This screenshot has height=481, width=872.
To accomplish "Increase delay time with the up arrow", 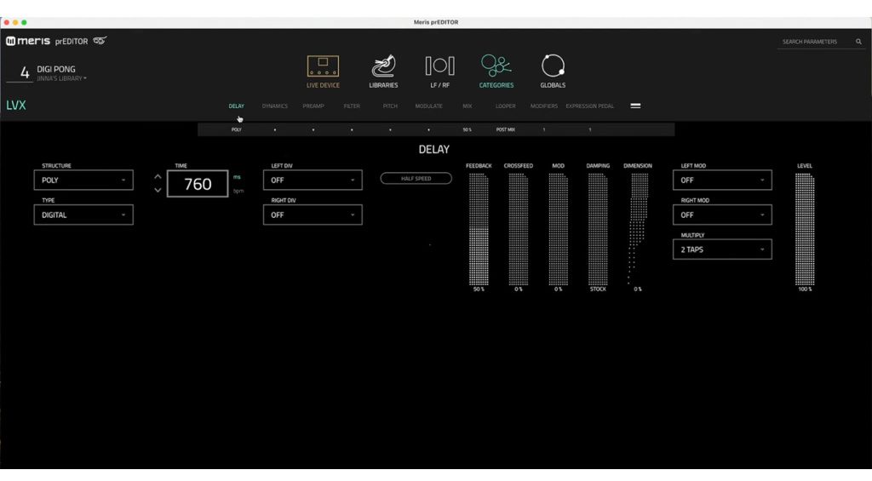I will (x=158, y=177).
